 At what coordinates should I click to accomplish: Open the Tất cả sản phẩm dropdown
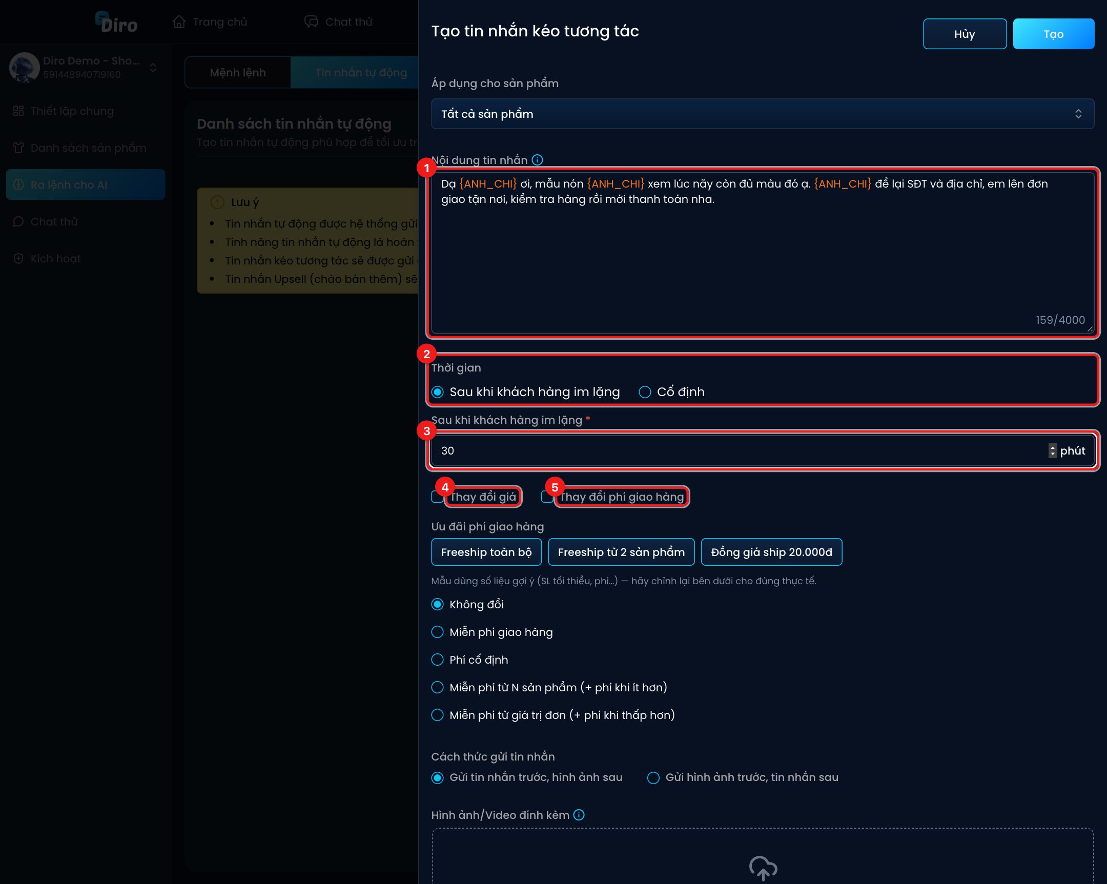click(x=763, y=114)
